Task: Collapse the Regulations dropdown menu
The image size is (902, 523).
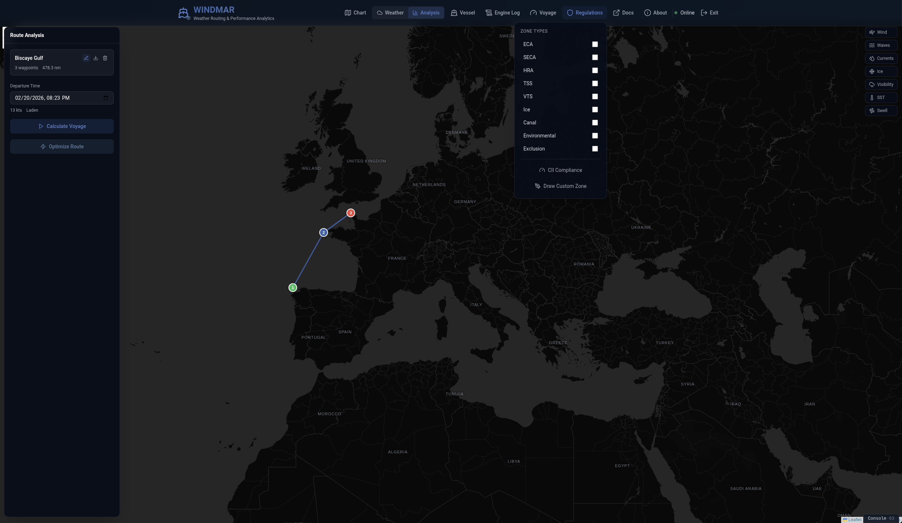Action: pos(585,13)
